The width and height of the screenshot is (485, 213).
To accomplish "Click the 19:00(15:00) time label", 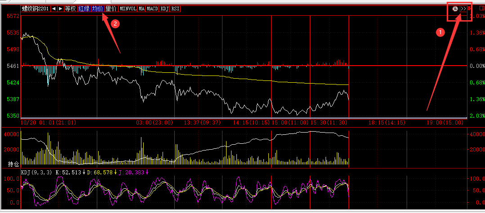I will [x=445, y=123].
